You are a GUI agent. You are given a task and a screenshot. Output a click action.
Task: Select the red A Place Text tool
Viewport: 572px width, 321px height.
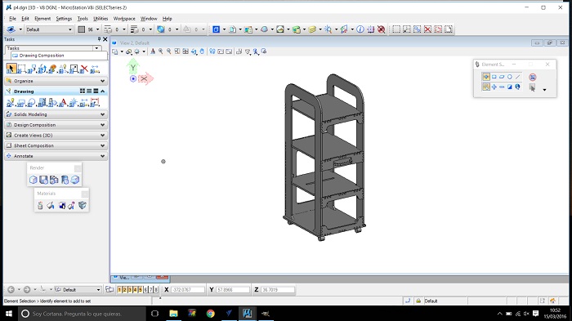click(x=63, y=102)
